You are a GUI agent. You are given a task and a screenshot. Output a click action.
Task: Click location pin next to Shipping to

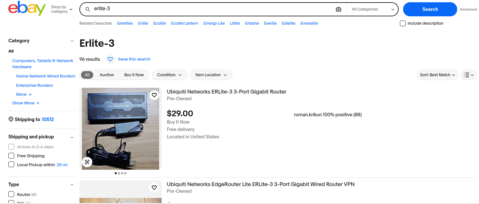(x=11, y=119)
